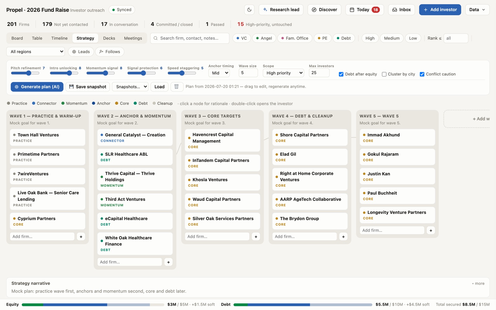
Task: Click plus next to Wave 2 Add firm
Action: click(x=168, y=262)
